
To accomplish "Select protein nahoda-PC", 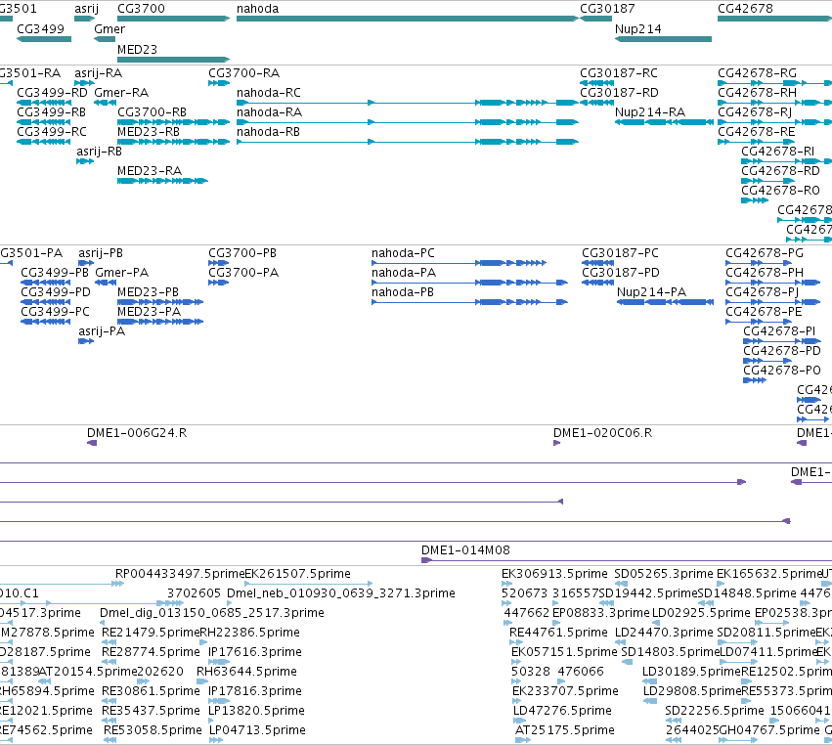I will 459,263.
